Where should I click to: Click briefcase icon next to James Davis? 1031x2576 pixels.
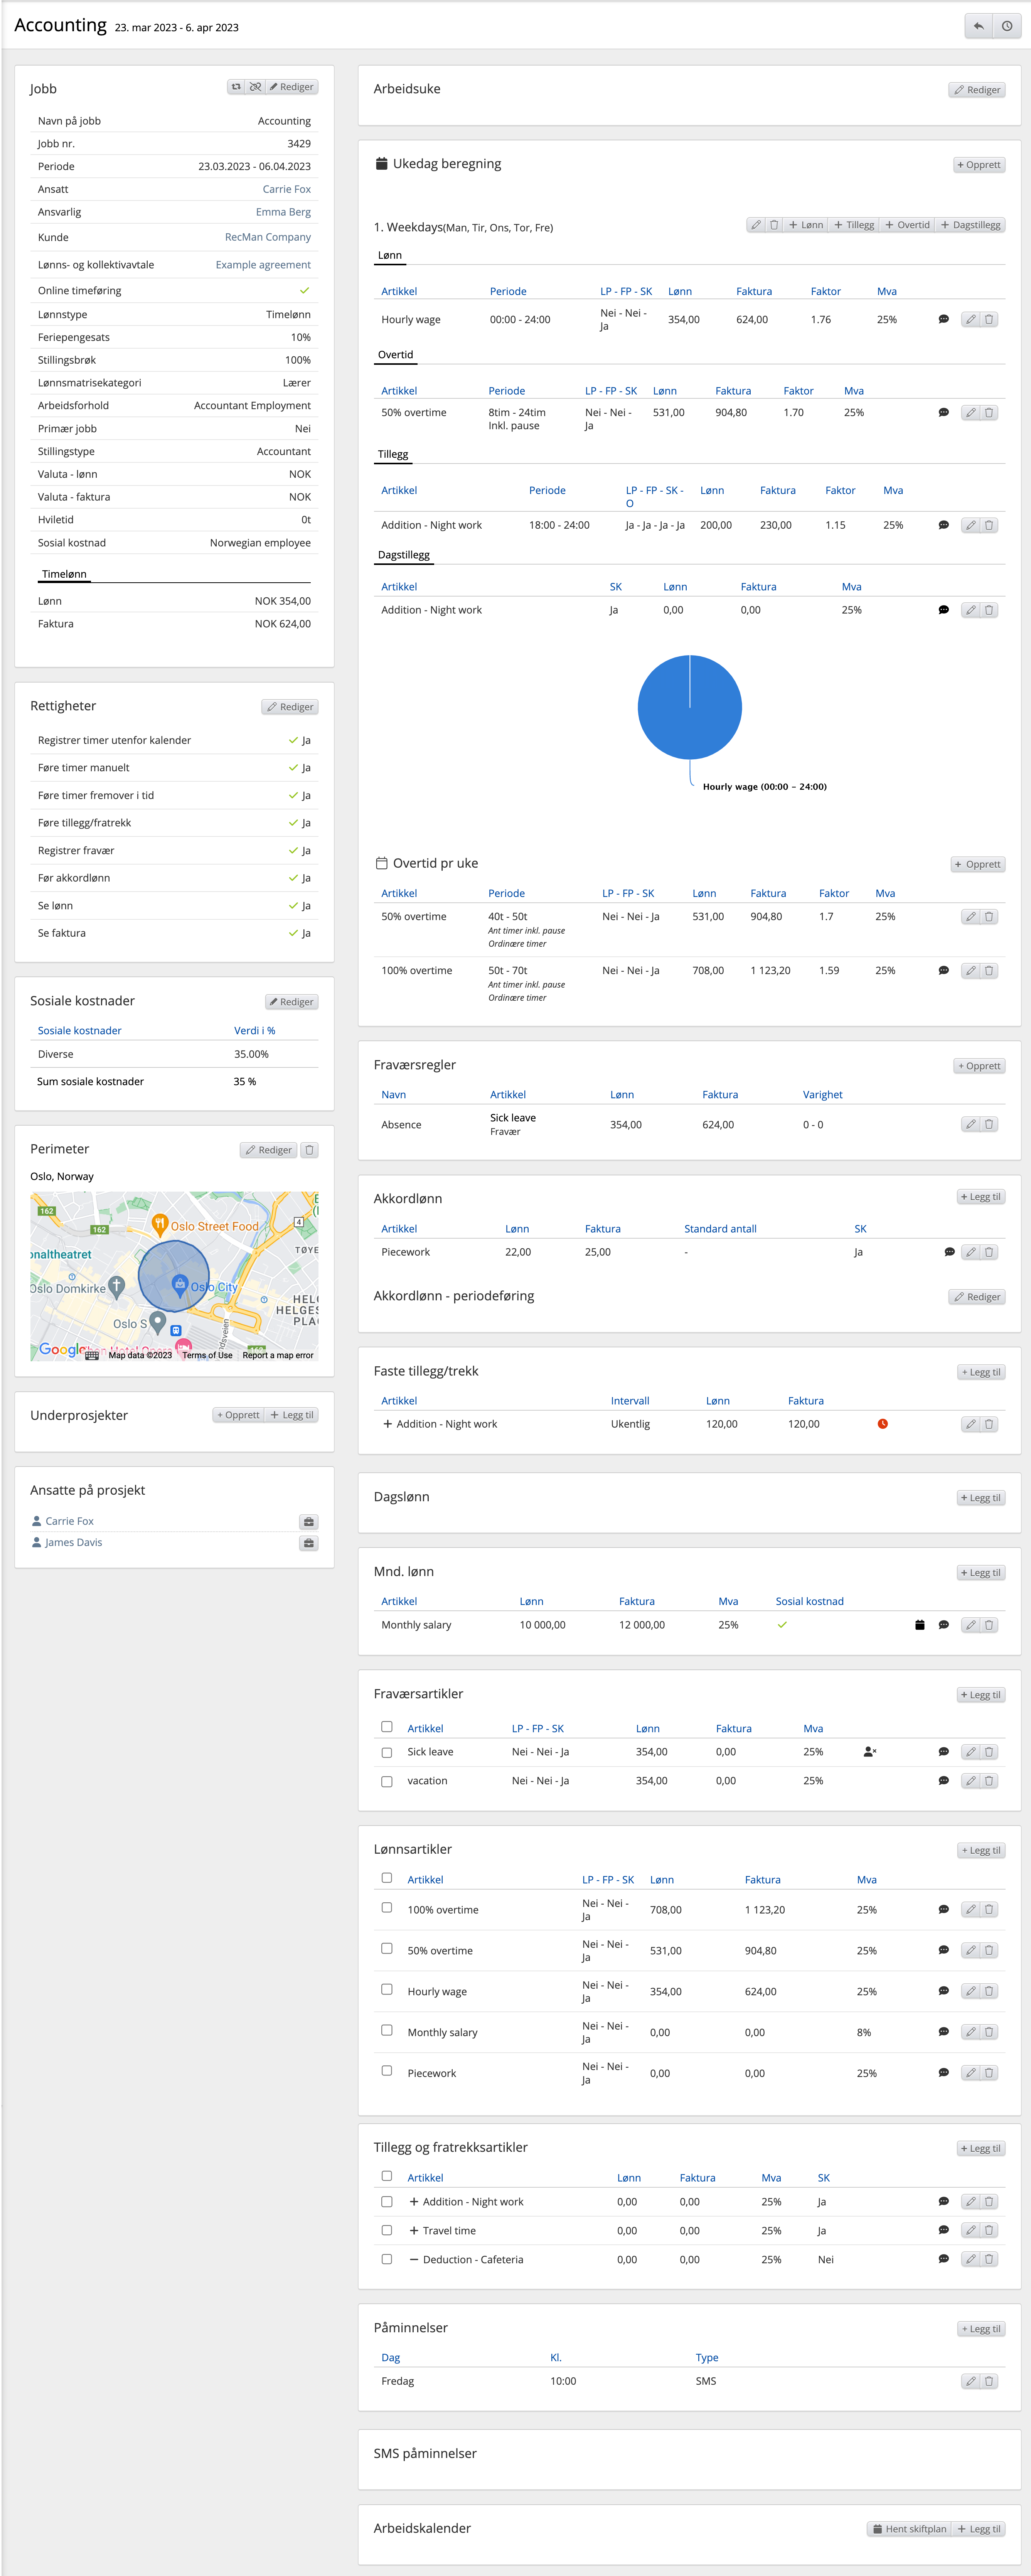[309, 1543]
